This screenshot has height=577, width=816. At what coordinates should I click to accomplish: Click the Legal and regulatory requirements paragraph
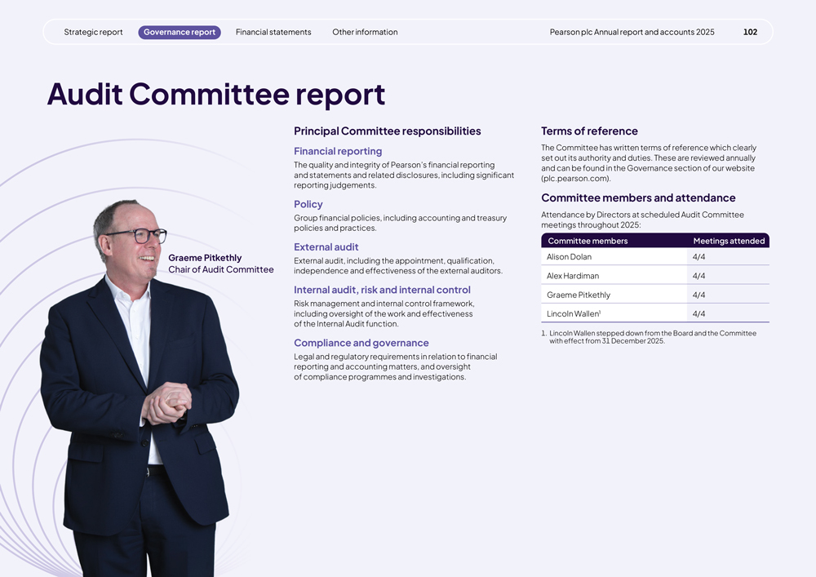395,366
